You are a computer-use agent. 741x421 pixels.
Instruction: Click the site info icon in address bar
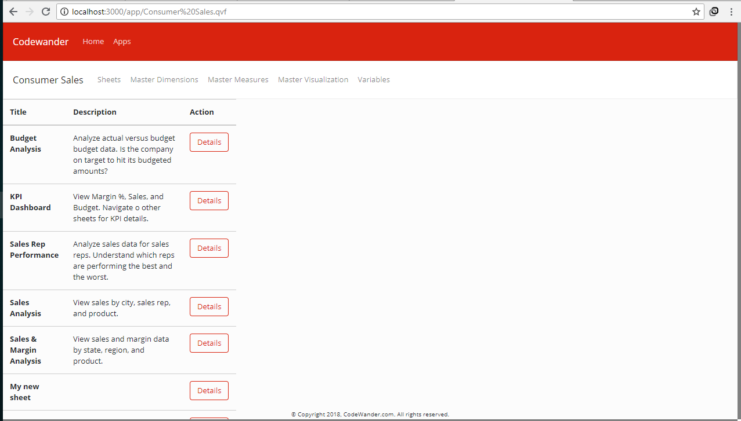pos(64,12)
